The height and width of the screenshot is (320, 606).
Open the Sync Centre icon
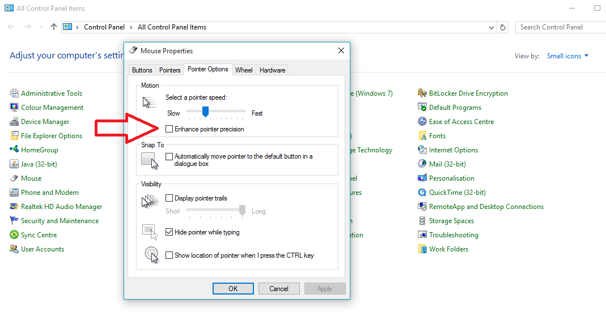[x=15, y=235]
